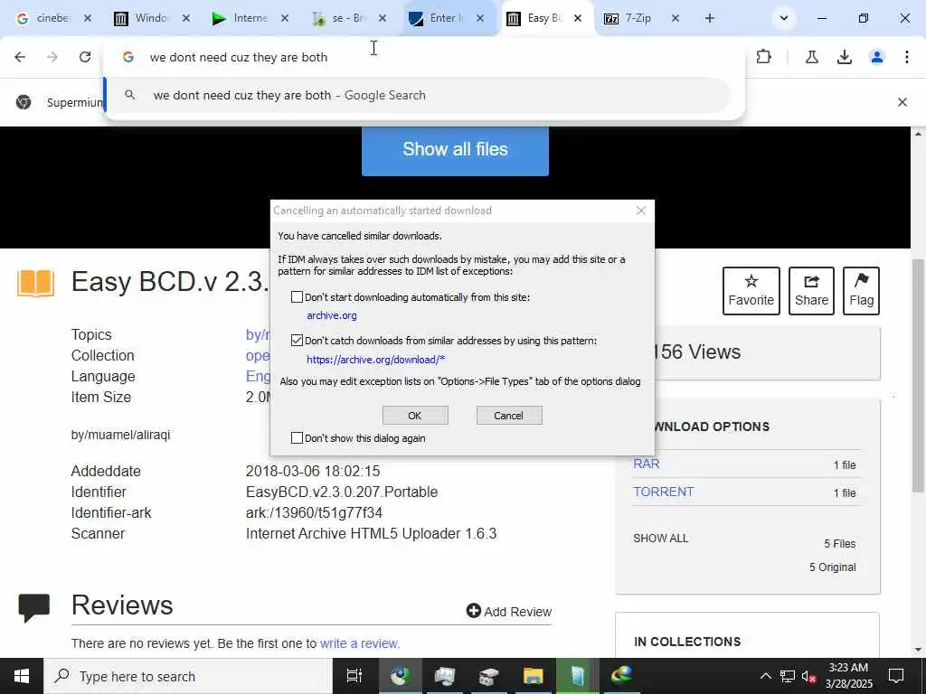Click the Supermium icon in info bar

click(x=23, y=102)
